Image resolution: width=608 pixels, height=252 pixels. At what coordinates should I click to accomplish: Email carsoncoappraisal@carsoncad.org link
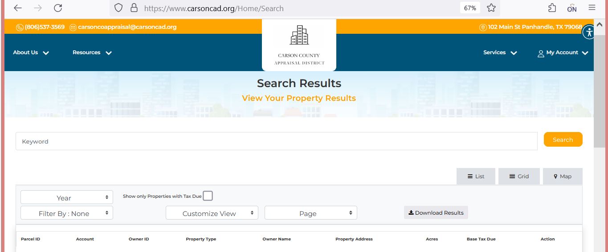(x=123, y=27)
